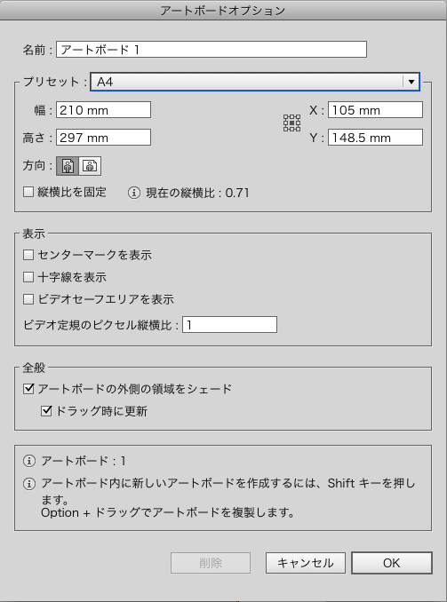
Task: Enable センターマークを表示 checkbox
Action: 28,255
